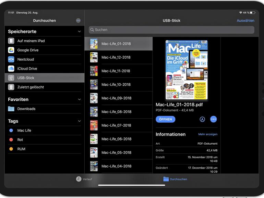This screenshot has height=198, width=264.
Task: Focus the Suchen search field
Action: (x=171, y=30)
